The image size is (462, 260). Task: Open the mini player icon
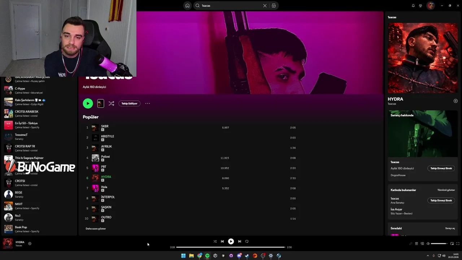pyautogui.click(x=452, y=244)
